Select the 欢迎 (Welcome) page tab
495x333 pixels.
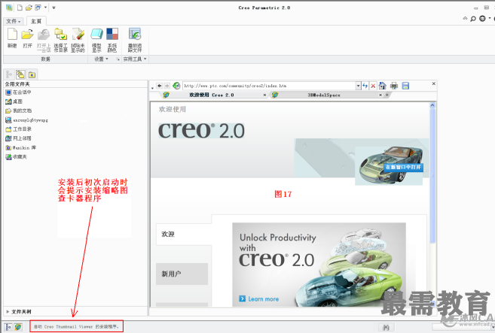(184, 234)
